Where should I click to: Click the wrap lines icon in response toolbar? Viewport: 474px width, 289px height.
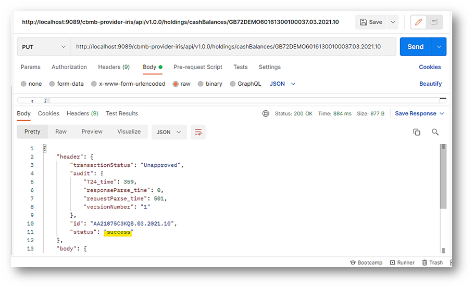tap(198, 132)
